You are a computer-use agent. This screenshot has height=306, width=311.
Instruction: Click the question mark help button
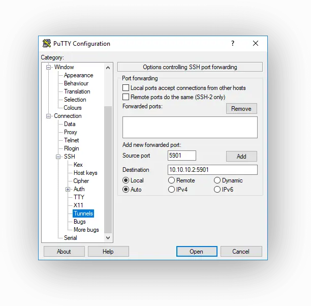tap(233, 43)
